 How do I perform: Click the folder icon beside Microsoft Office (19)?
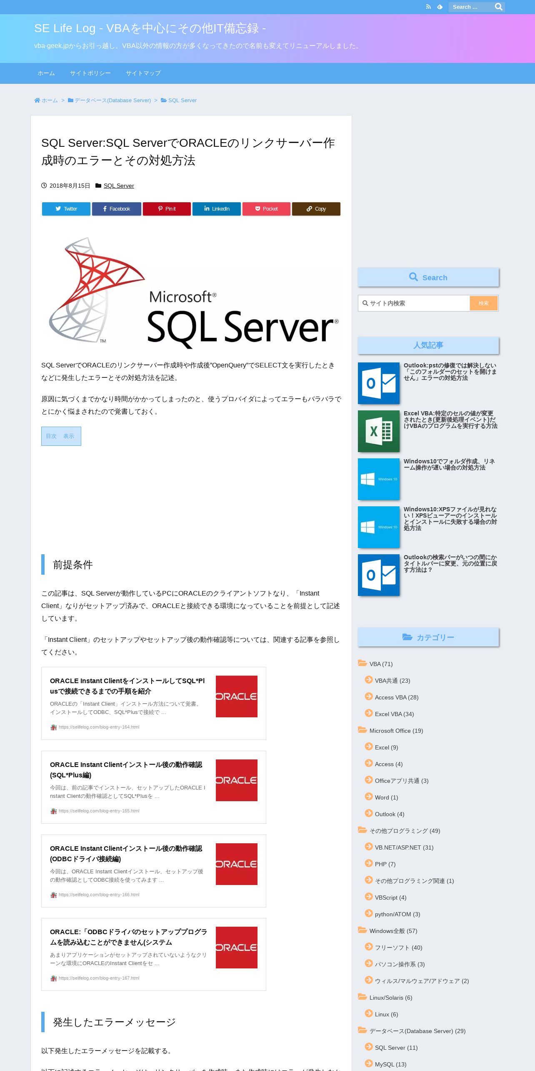pos(362,730)
